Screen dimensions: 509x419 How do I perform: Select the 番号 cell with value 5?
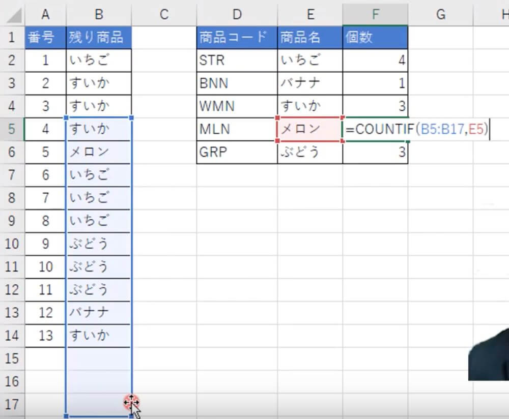click(x=45, y=152)
